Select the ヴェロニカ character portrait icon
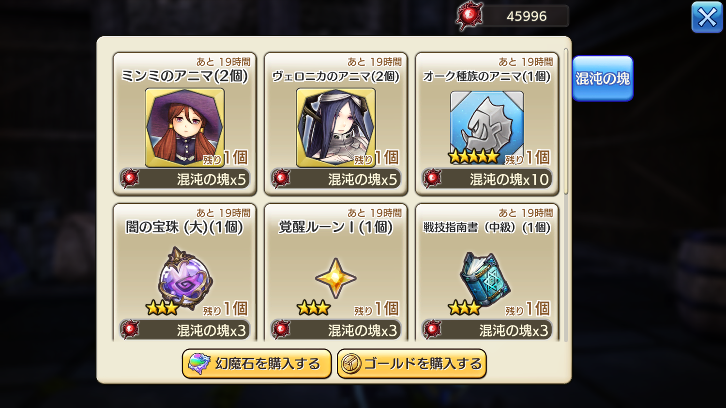Screen dimensions: 726x408 [x=336, y=128]
